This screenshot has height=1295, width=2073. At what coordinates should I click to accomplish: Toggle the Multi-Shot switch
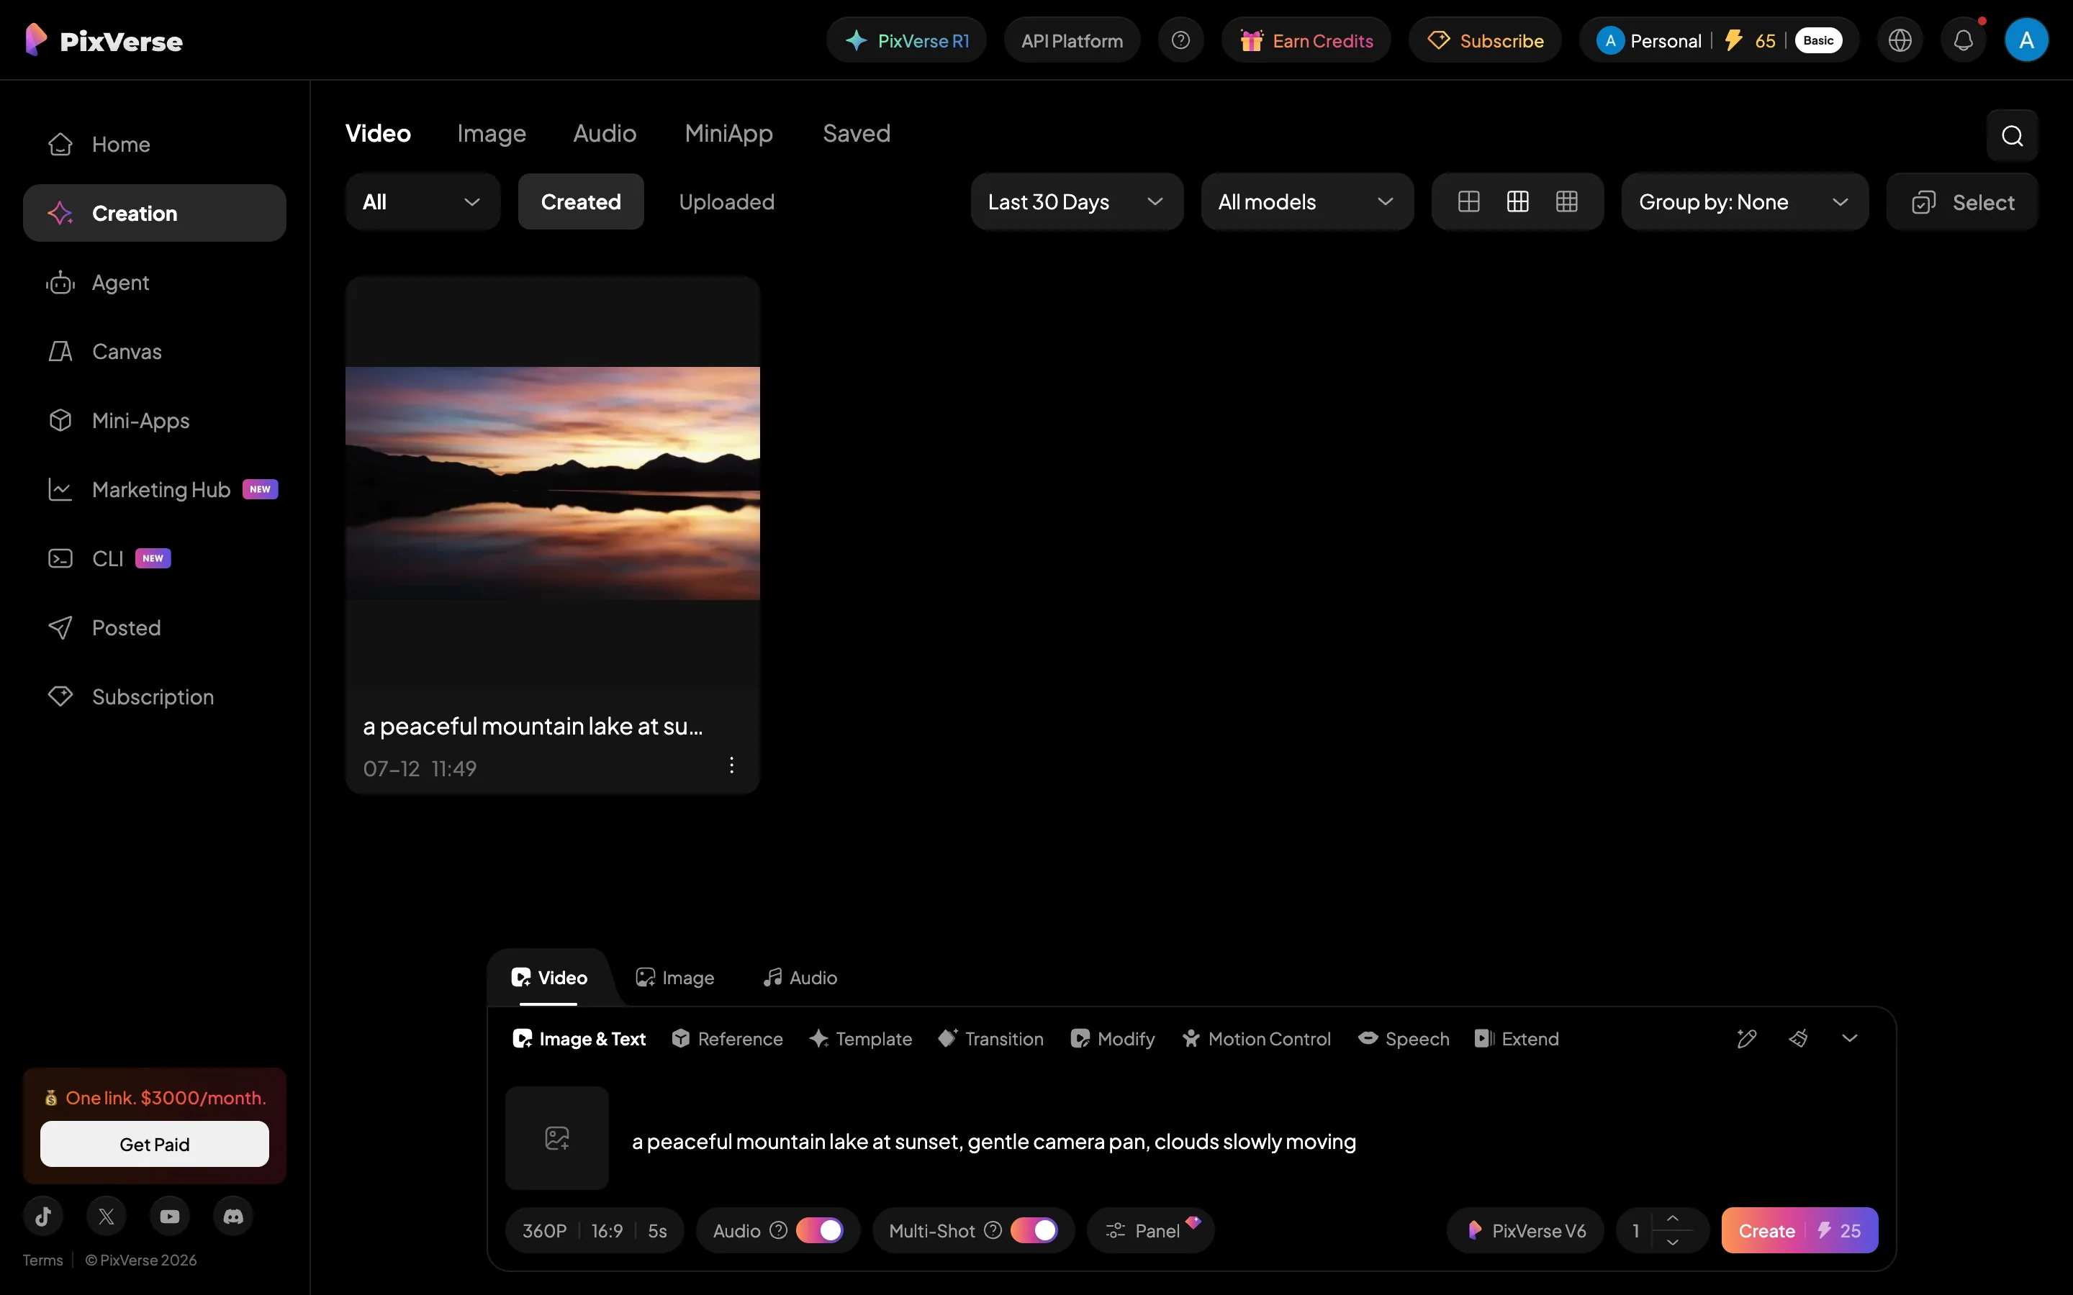click(x=1034, y=1230)
